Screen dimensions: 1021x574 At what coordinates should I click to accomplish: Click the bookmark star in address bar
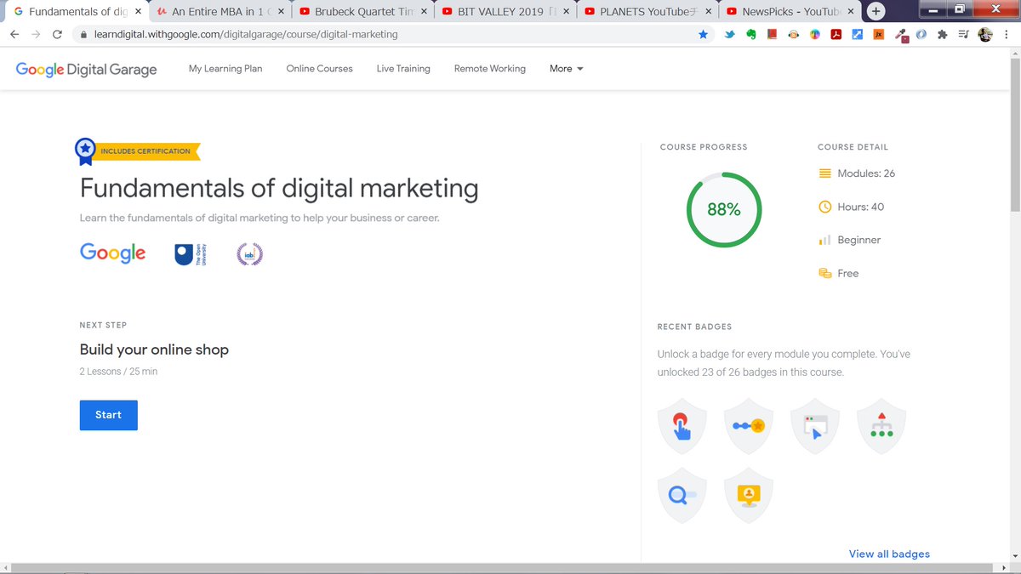click(703, 35)
